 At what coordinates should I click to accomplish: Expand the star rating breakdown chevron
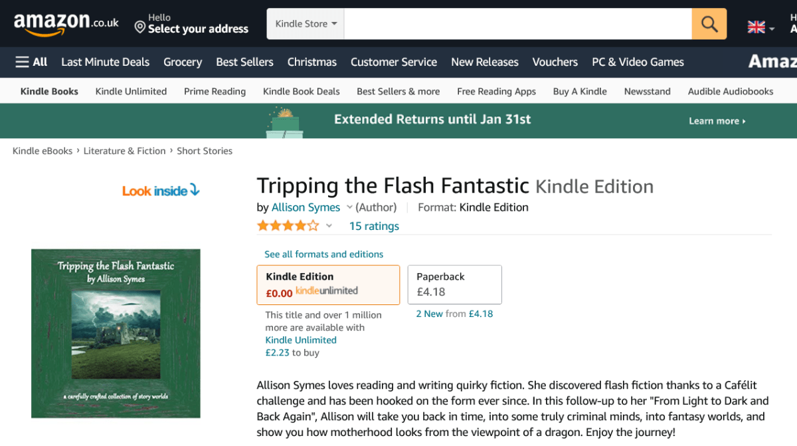pyautogui.click(x=329, y=226)
